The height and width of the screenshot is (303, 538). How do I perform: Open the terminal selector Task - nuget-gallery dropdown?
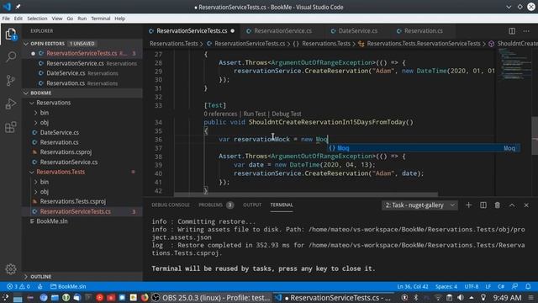pos(419,205)
